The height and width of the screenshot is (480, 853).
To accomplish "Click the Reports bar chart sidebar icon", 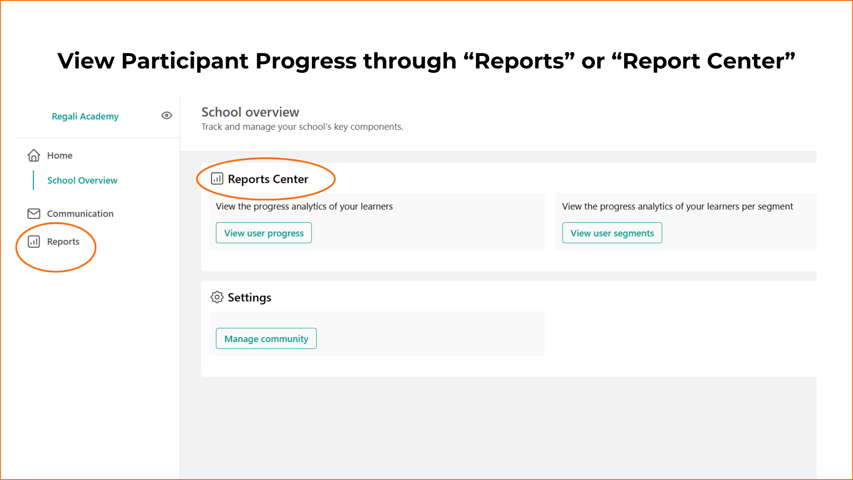I will [34, 241].
